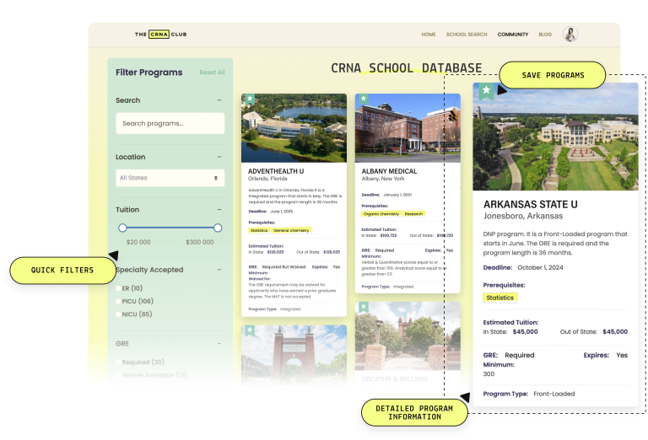Click the minimum tuition slider handle

click(x=122, y=228)
